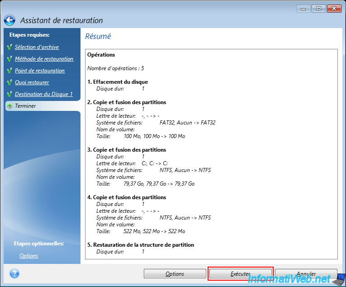Minimize the Assistant de restauration window
346x287 pixels.
point(303,9)
